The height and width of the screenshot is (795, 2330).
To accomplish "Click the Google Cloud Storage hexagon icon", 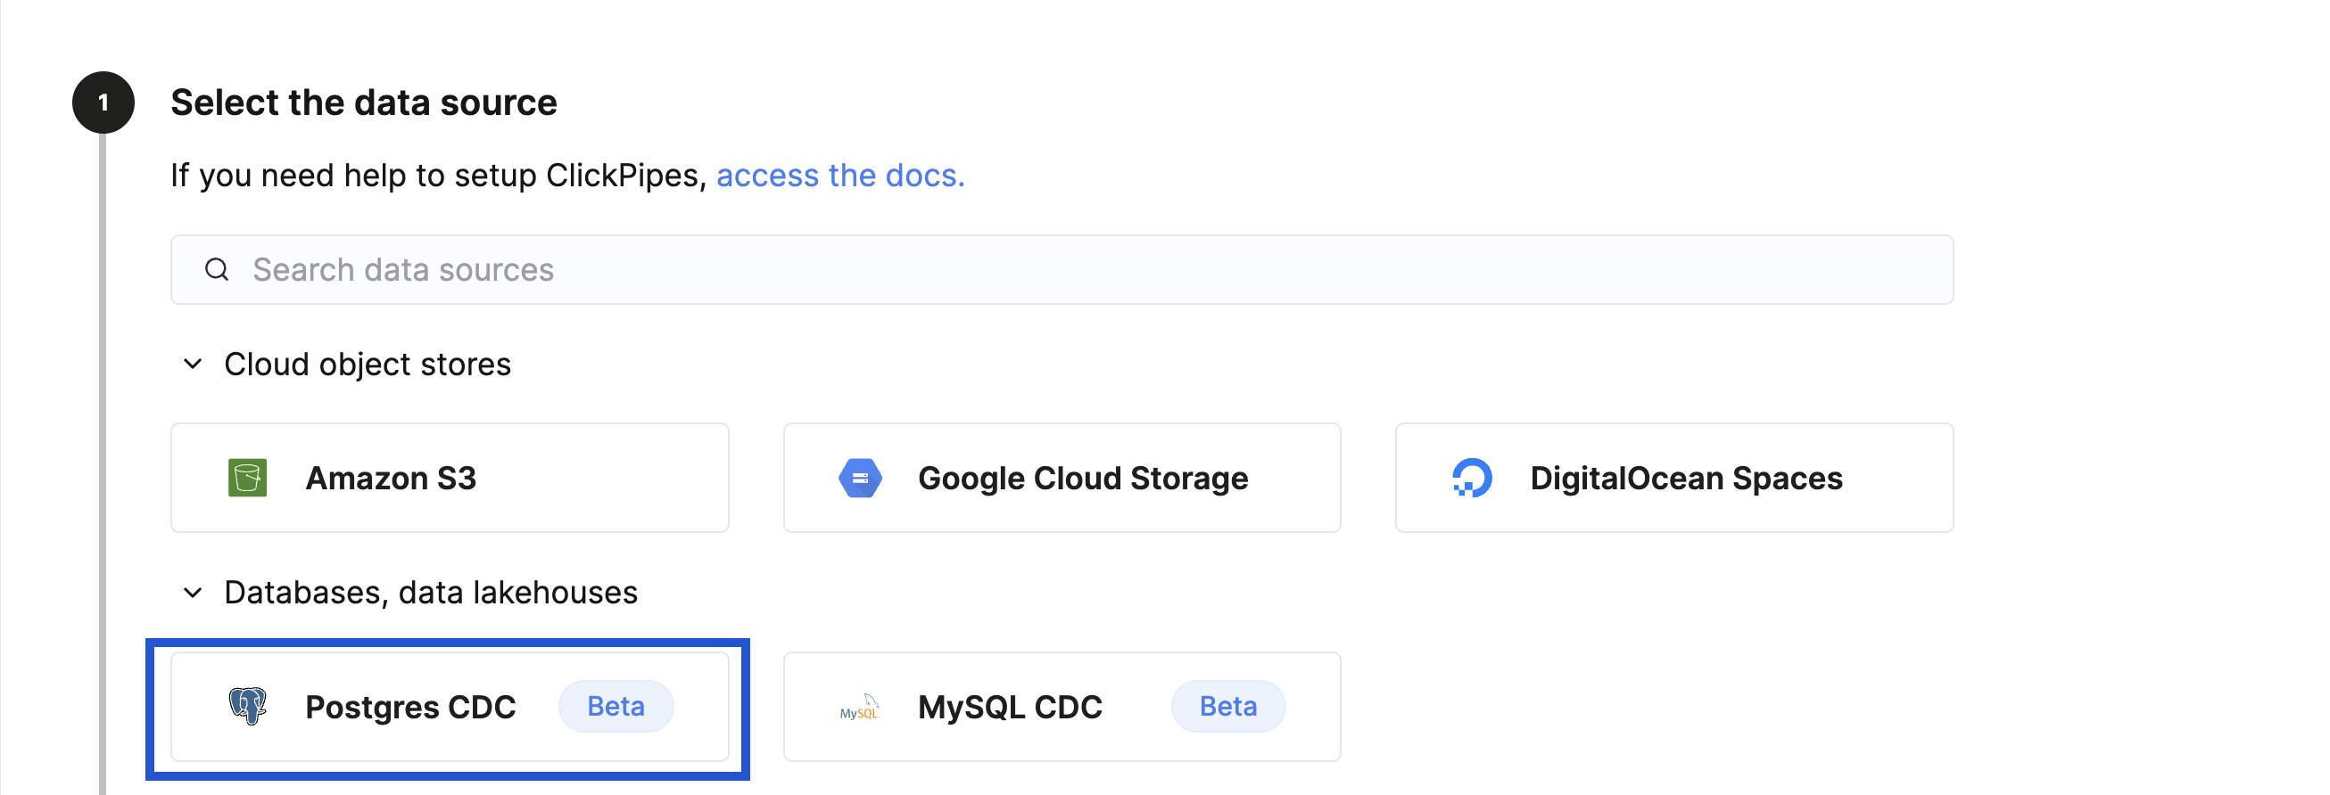I will tap(860, 478).
